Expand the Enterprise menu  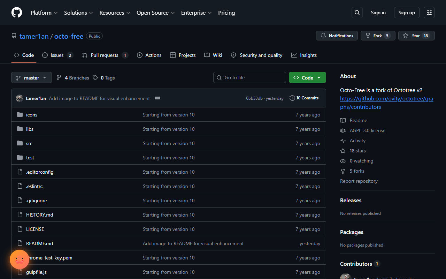(196, 13)
